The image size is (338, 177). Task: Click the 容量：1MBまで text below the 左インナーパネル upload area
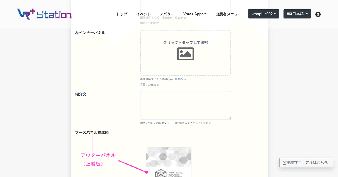pyautogui.click(x=150, y=84)
